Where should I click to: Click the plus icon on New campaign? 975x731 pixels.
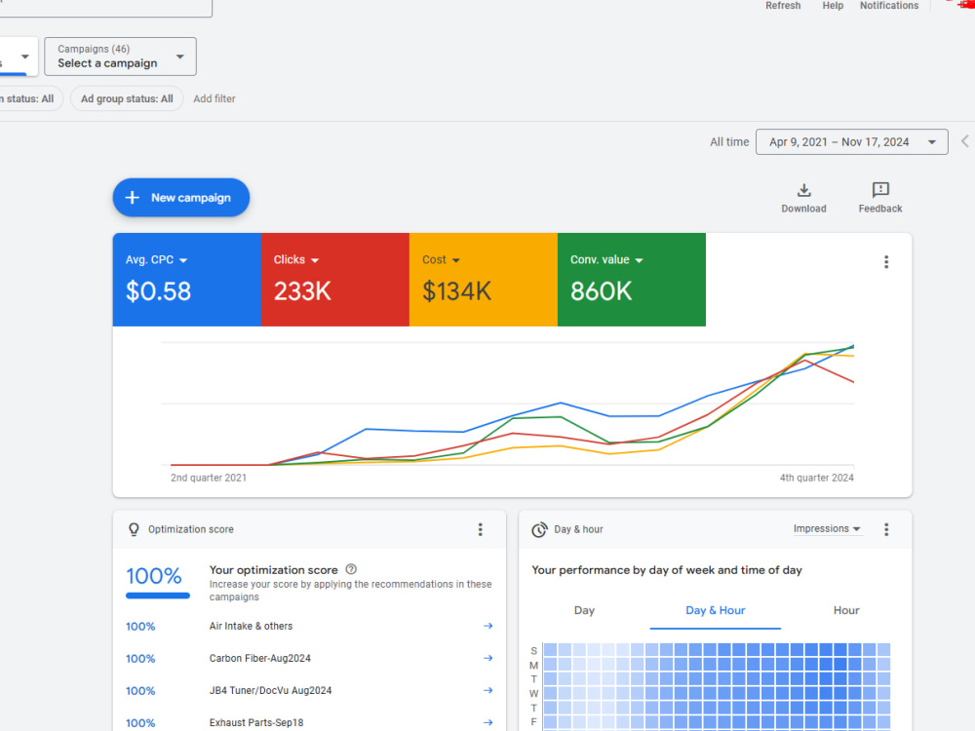click(x=132, y=198)
